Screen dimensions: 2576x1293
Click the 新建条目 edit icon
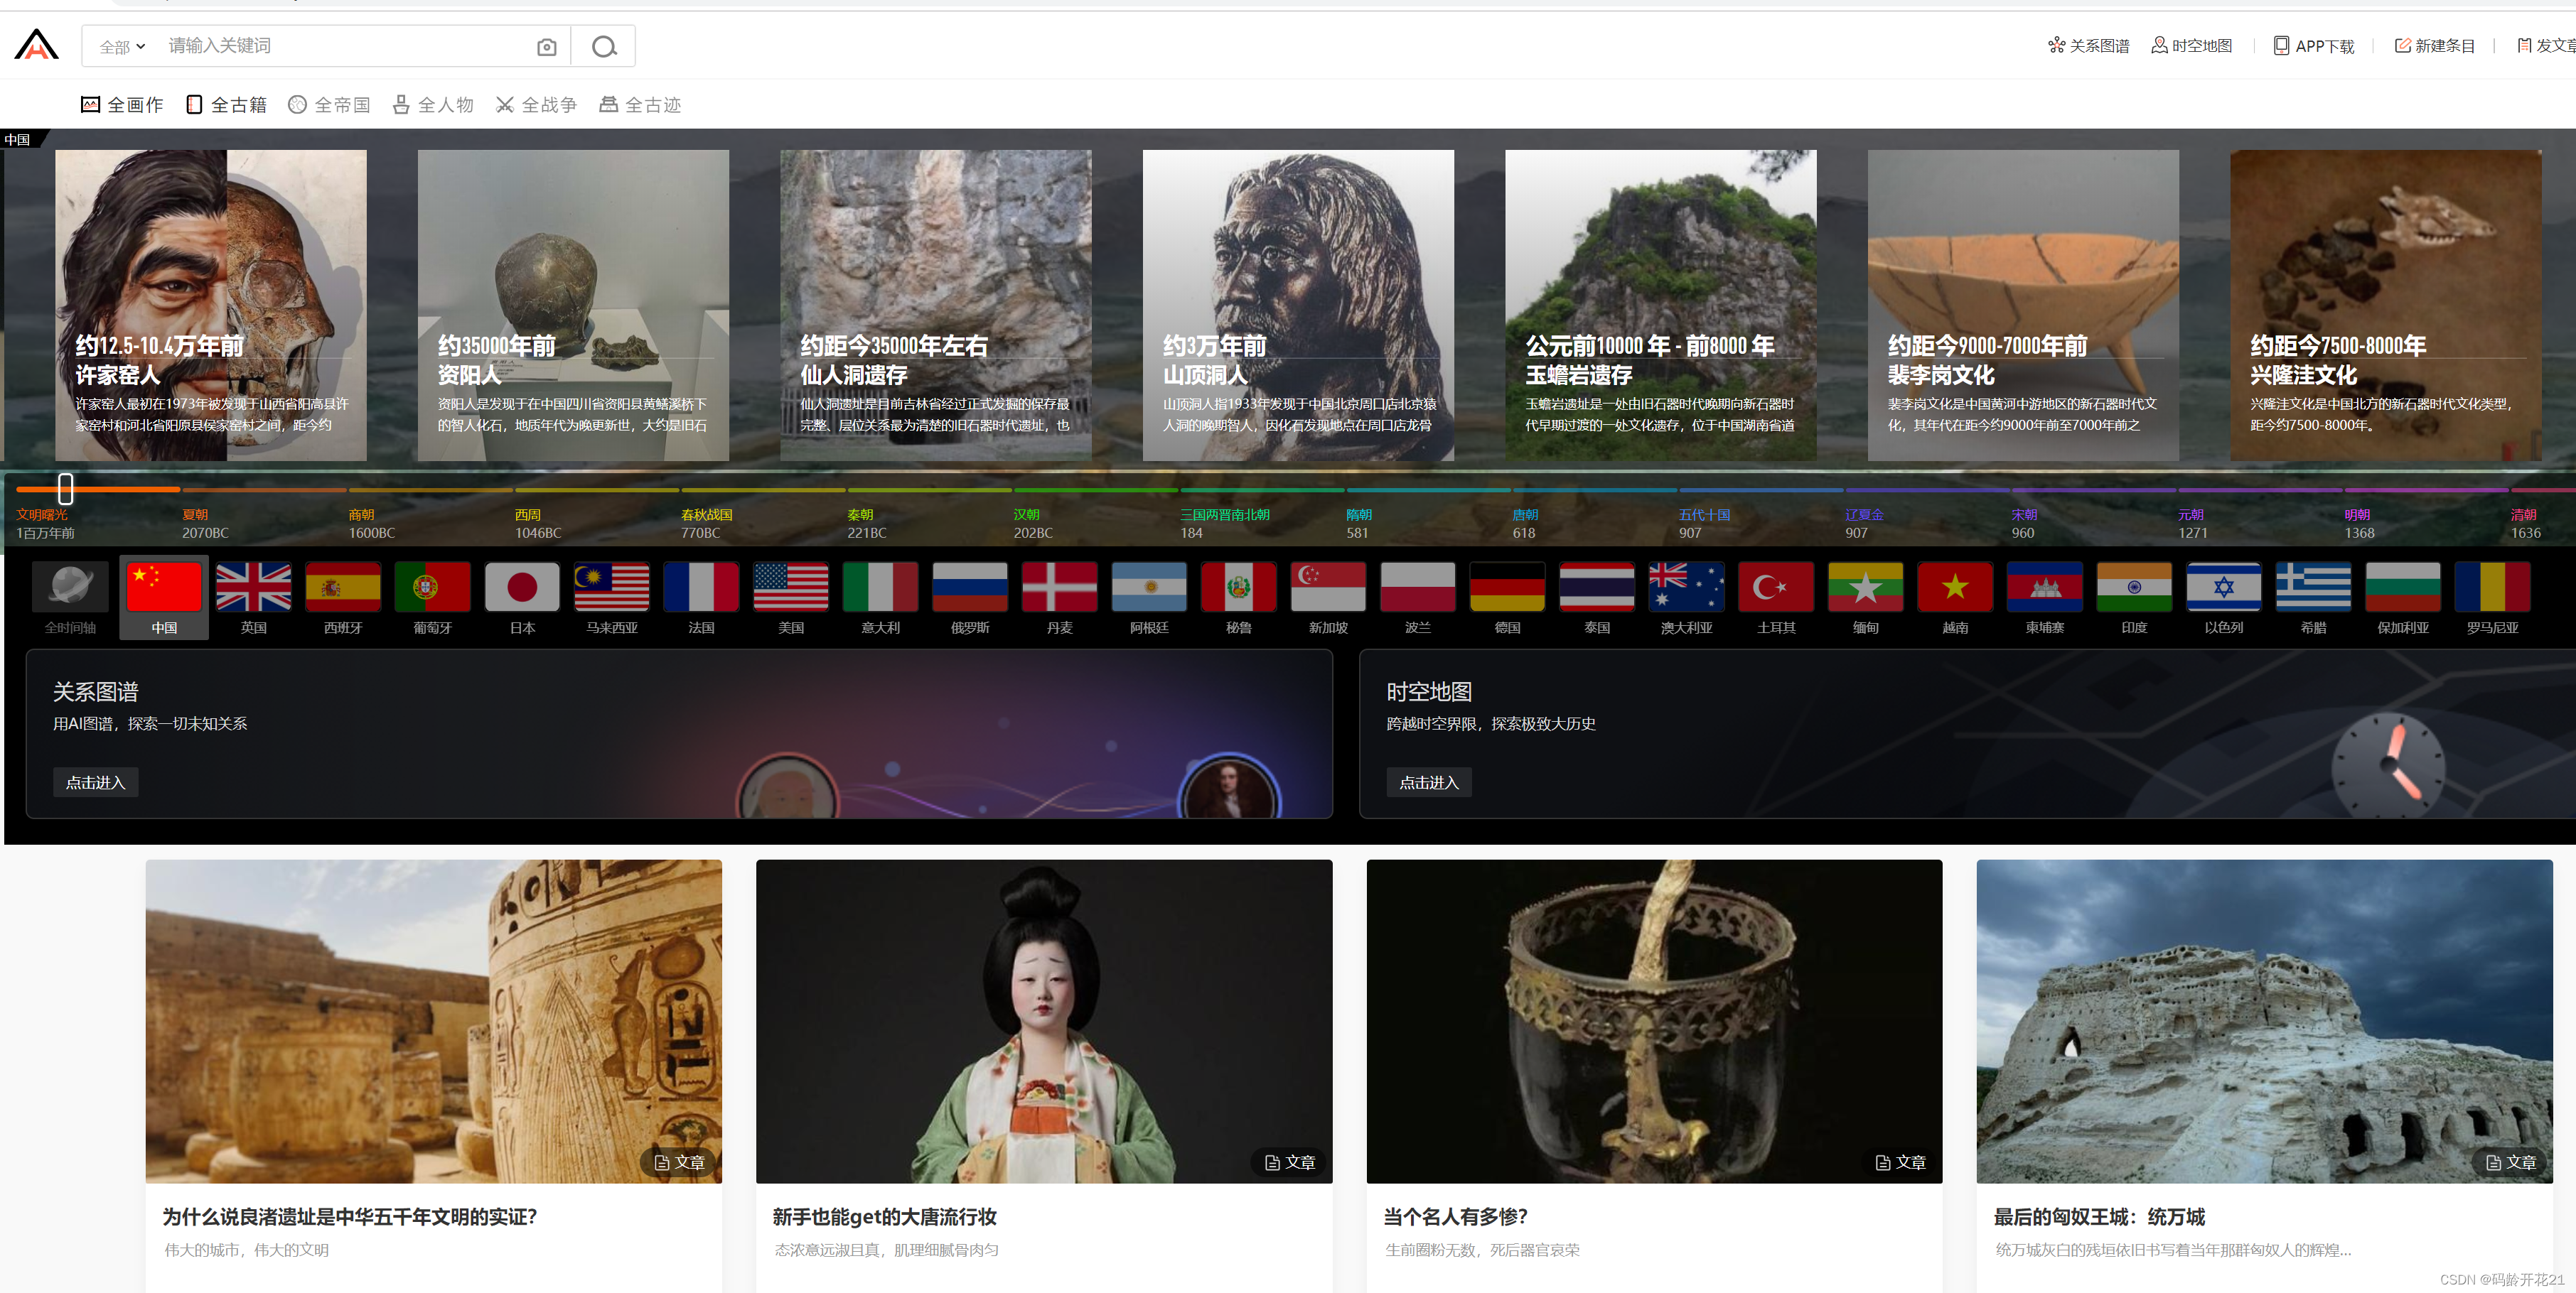2402,45
